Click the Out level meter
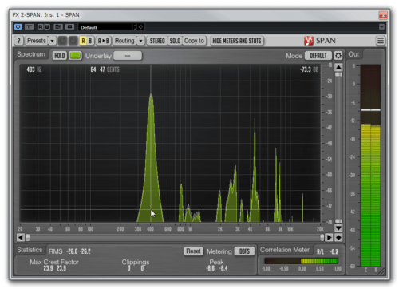 pos(370,165)
